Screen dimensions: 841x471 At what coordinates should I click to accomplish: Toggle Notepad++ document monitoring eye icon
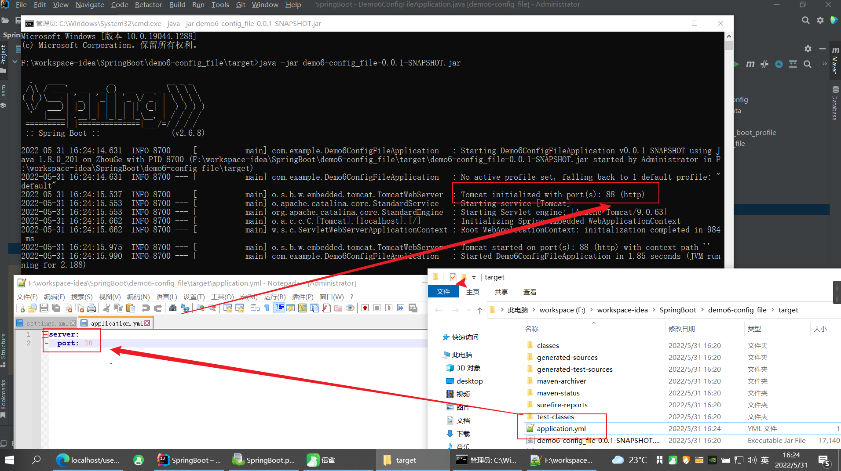pos(350,308)
